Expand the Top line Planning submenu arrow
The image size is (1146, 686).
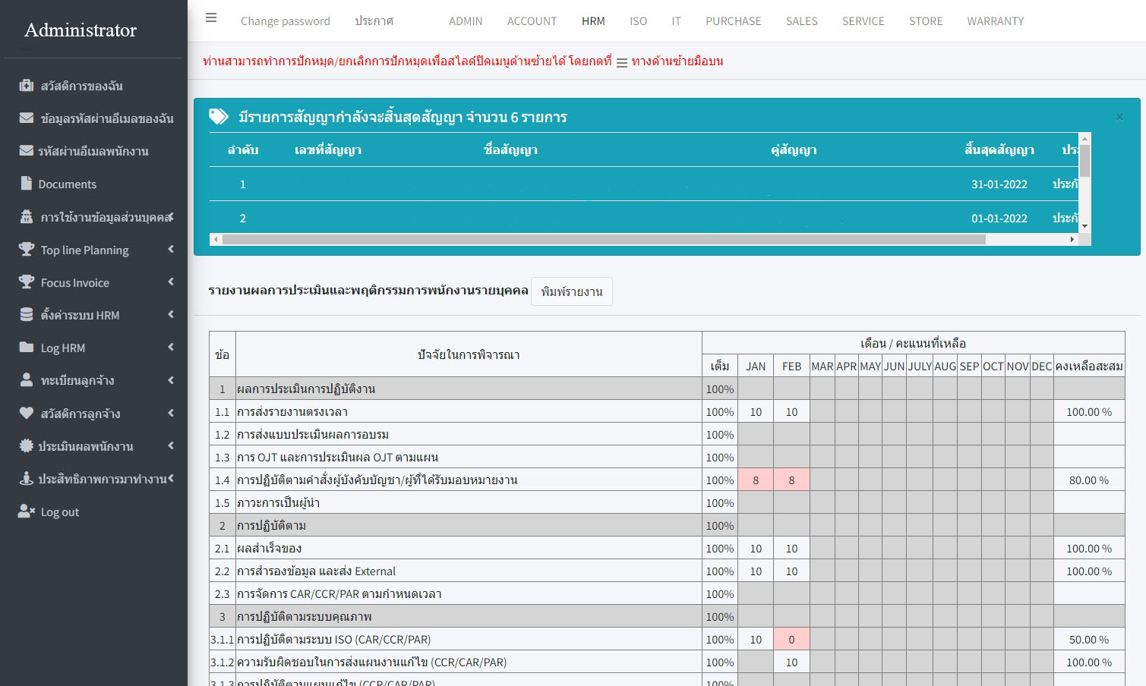tap(171, 249)
